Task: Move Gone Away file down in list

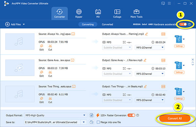Action: (193, 65)
